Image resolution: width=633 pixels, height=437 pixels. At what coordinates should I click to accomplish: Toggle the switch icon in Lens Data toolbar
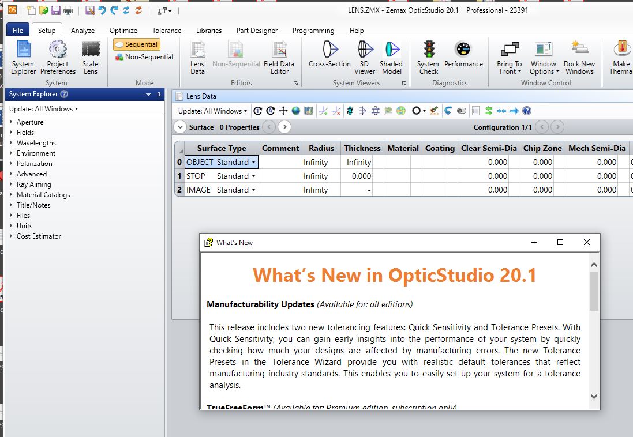[462, 111]
